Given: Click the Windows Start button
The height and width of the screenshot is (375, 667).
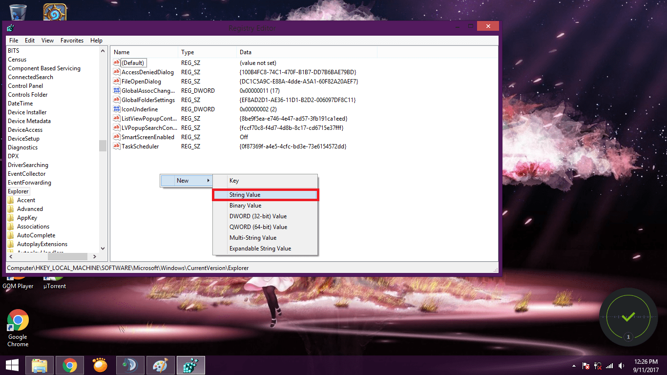Looking at the screenshot, I should (12, 365).
